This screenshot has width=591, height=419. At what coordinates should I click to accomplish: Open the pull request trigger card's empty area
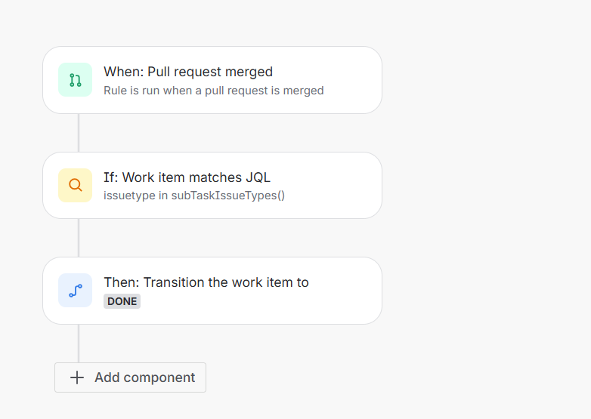point(351,80)
